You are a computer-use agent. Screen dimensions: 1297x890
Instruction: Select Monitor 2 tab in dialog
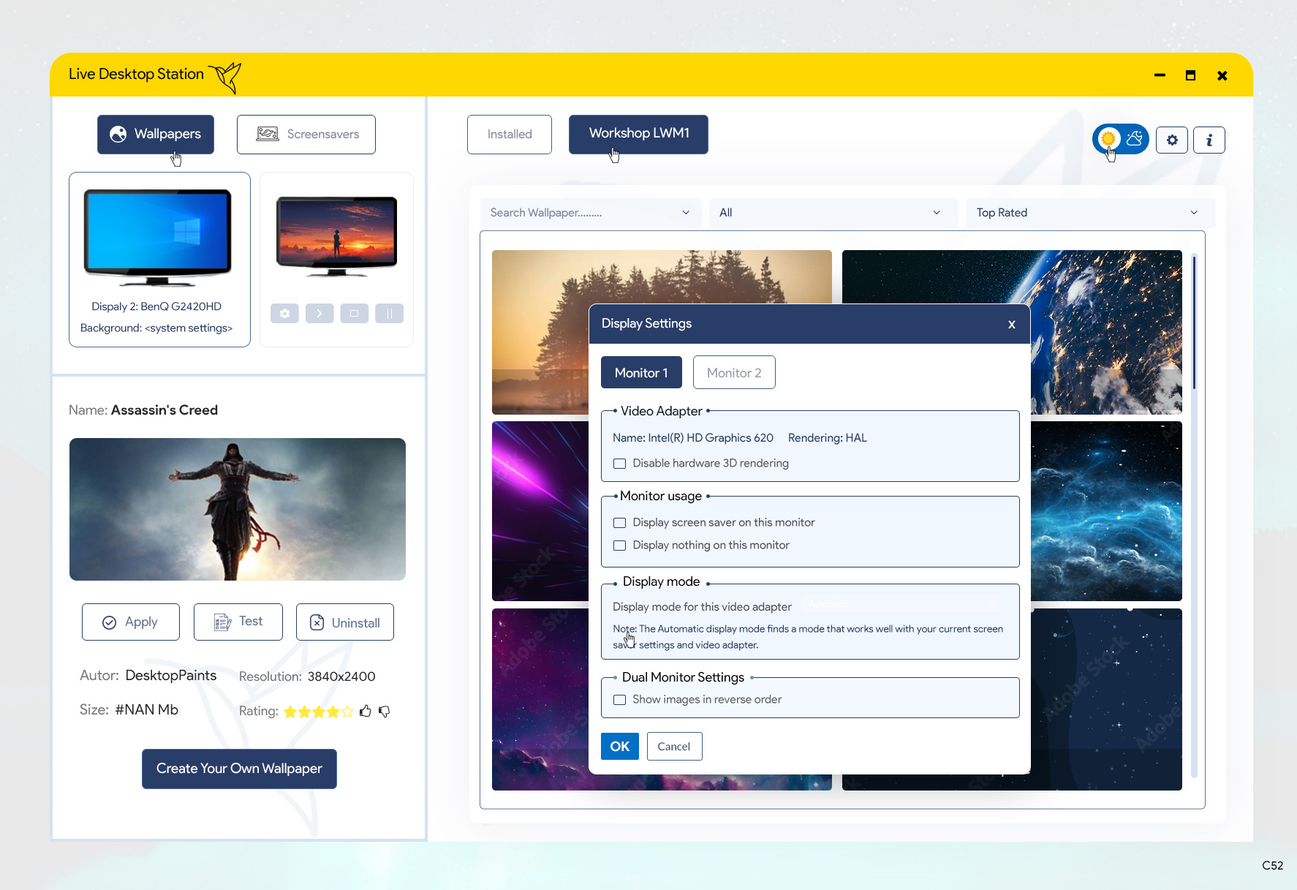tap(734, 372)
